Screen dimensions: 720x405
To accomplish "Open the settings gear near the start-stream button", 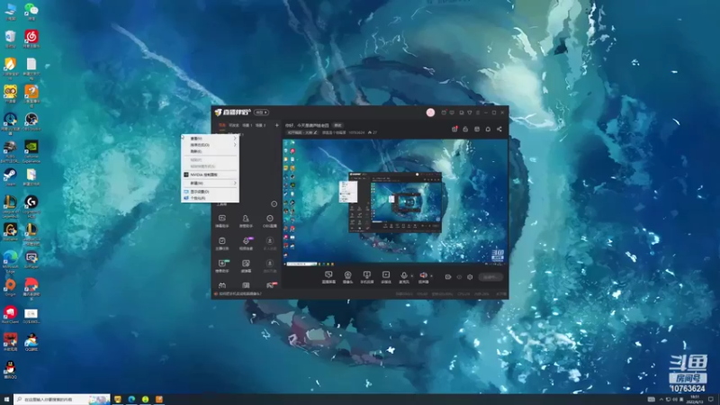I will 470,277.
